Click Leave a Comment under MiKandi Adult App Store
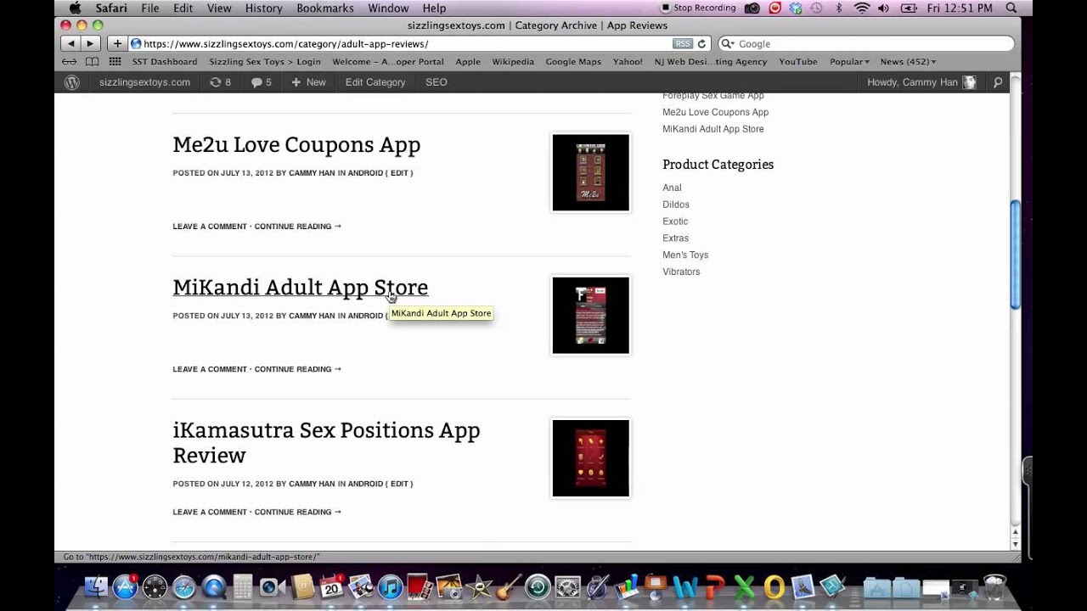Screen dimensions: 1087x611 210,369
